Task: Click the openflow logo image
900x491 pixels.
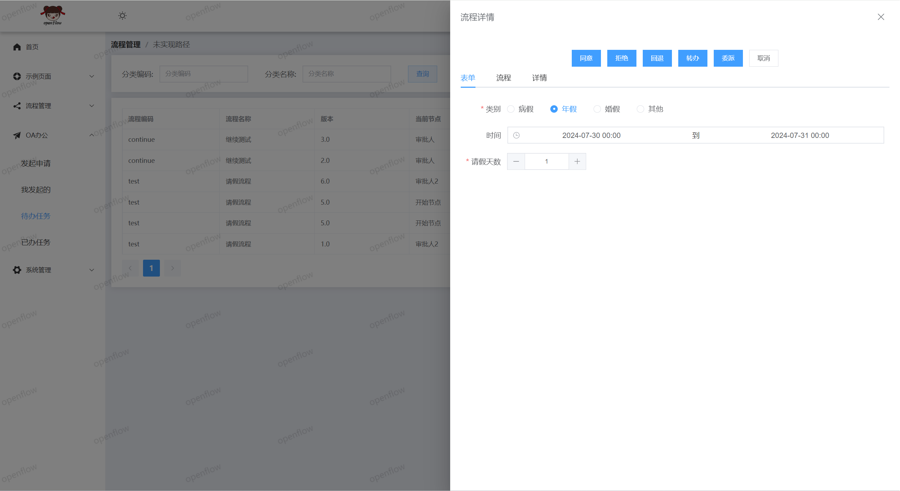Action: coord(52,15)
